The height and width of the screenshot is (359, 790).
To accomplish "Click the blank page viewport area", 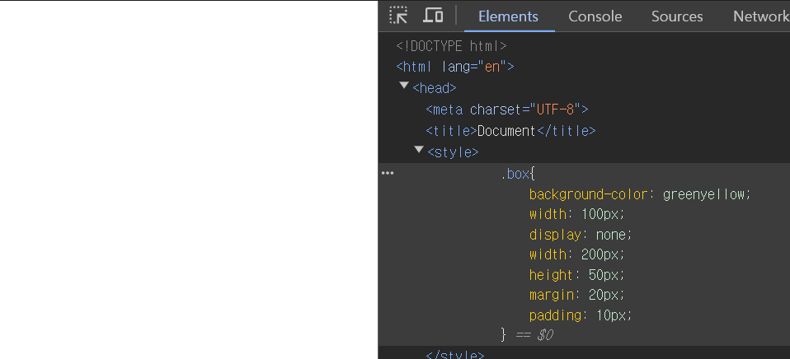I will point(188,179).
